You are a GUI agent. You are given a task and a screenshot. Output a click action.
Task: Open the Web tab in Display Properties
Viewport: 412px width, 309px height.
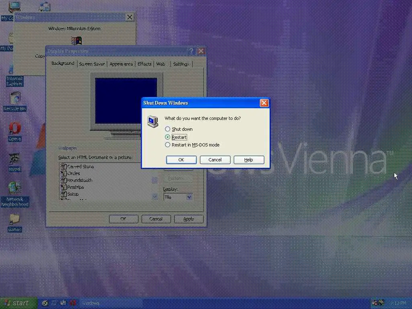(161, 64)
